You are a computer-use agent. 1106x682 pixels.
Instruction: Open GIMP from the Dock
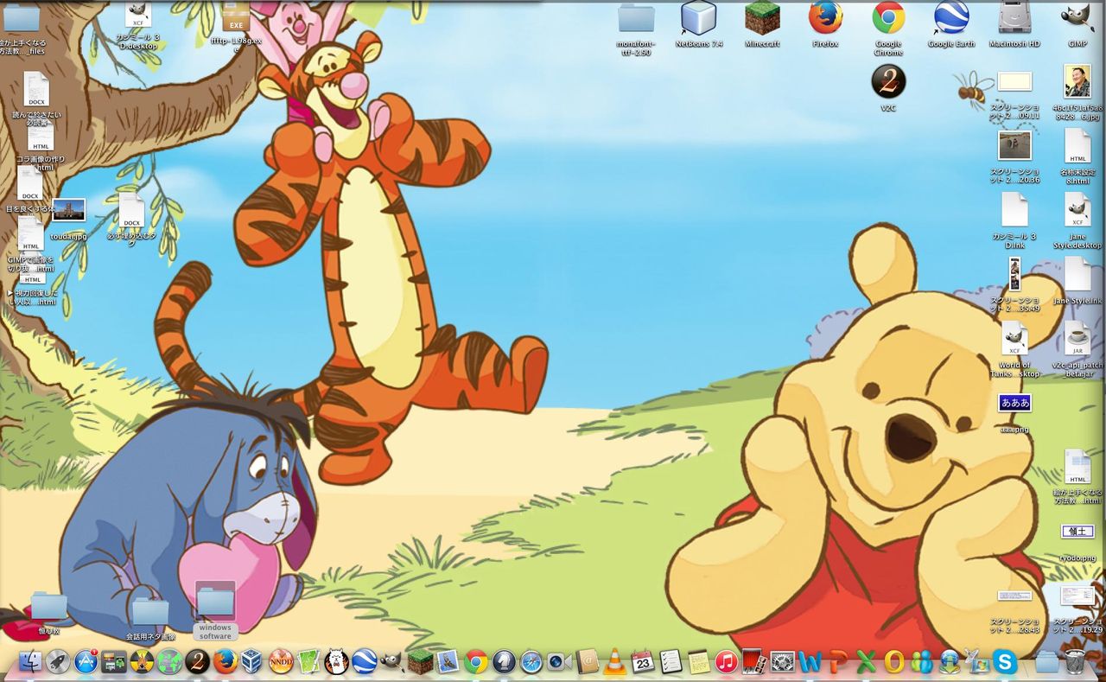tap(392, 663)
